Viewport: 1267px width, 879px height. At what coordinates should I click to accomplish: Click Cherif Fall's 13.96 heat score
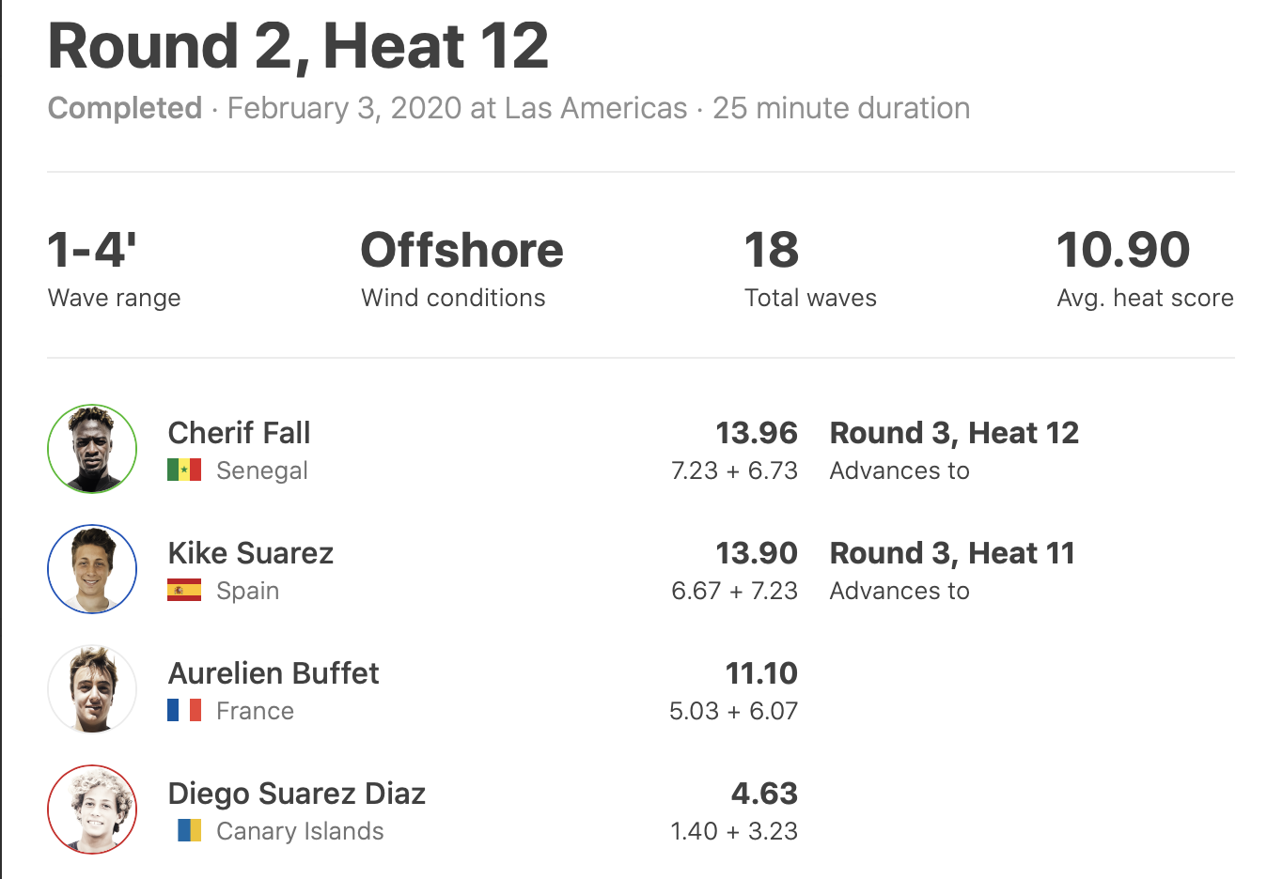pyautogui.click(x=757, y=433)
